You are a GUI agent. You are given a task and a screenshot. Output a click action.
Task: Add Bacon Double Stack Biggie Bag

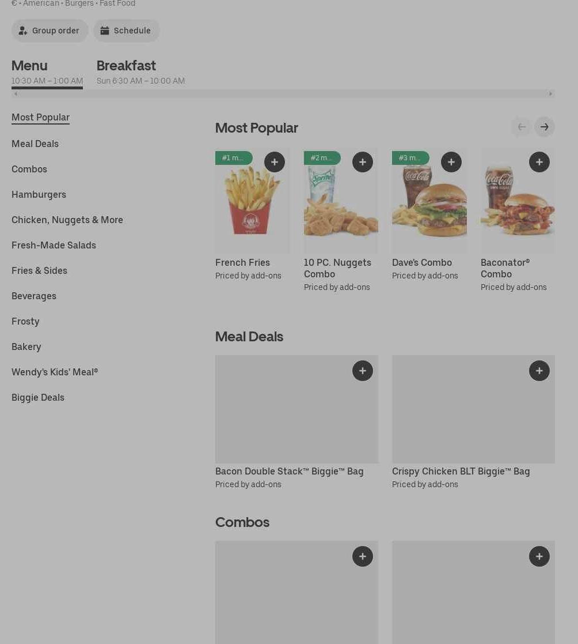coord(363,371)
